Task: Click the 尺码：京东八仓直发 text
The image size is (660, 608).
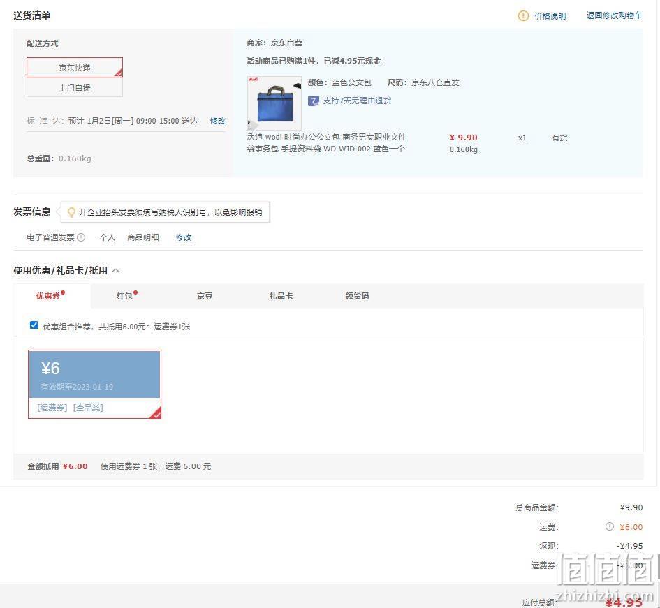Action: (423, 82)
